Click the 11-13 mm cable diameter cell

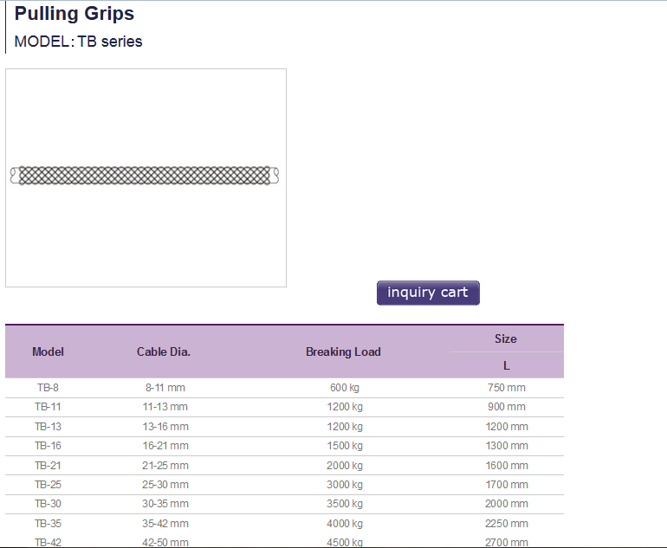pos(165,407)
